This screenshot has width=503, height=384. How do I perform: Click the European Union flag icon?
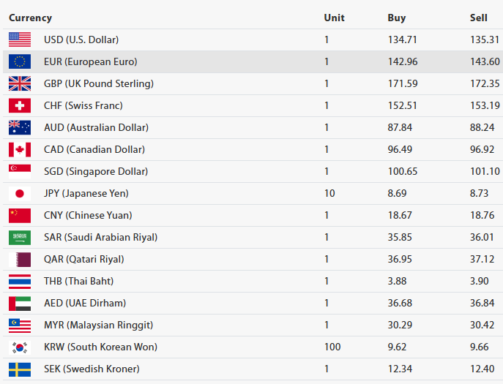pyautogui.click(x=20, y=61)
